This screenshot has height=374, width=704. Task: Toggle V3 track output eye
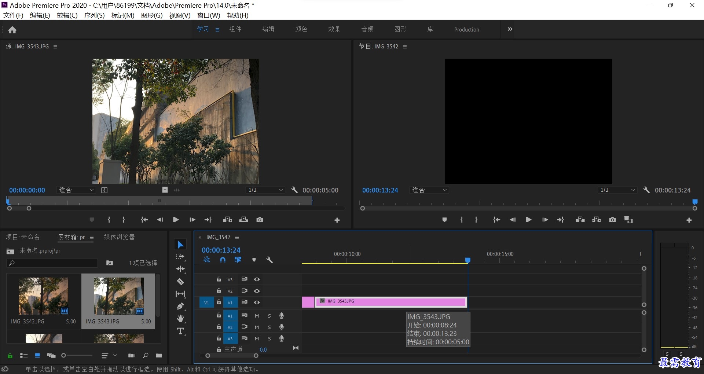[x=257, y=279]
